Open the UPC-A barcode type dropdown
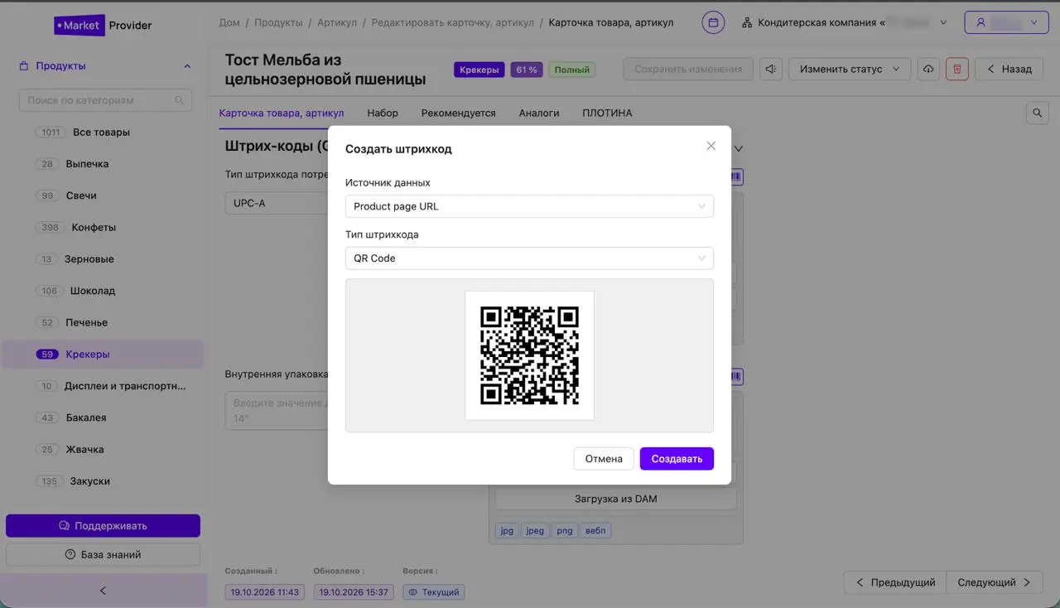The width and height of the screenshot is (1060, 608). 277,203
